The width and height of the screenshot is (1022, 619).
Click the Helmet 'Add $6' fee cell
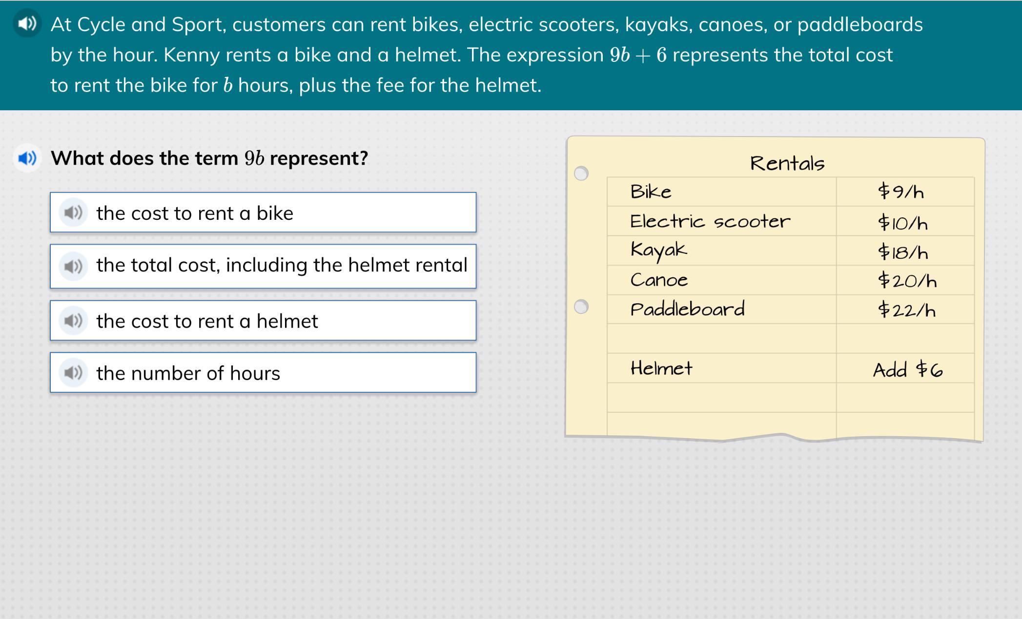tap(907, 369)
